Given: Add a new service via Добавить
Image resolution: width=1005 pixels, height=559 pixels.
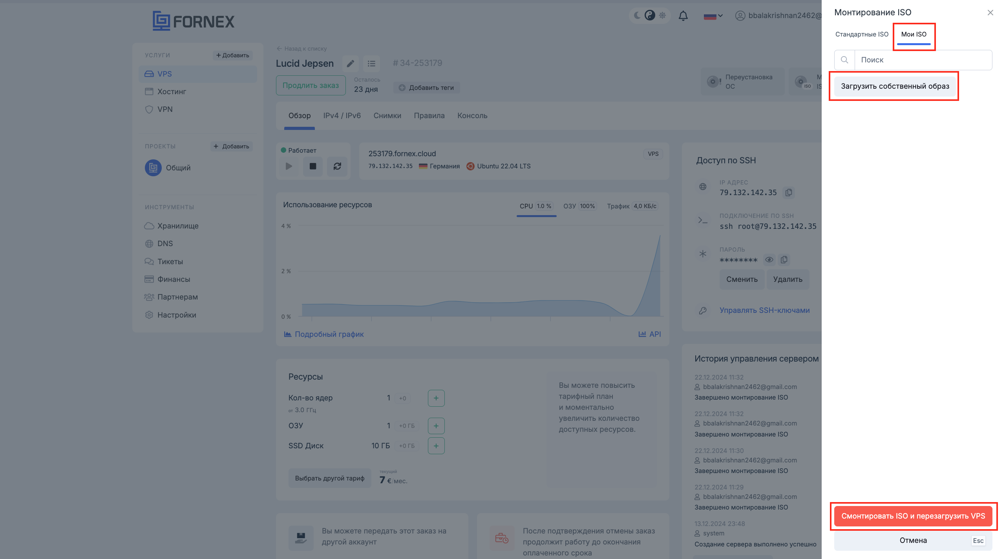Looking at the screenshot, I should [232, 55].
